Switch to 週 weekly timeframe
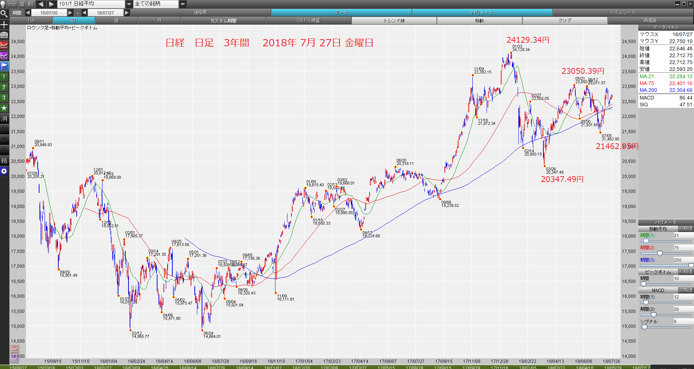The image size is (694, 369). pos(116,21)
